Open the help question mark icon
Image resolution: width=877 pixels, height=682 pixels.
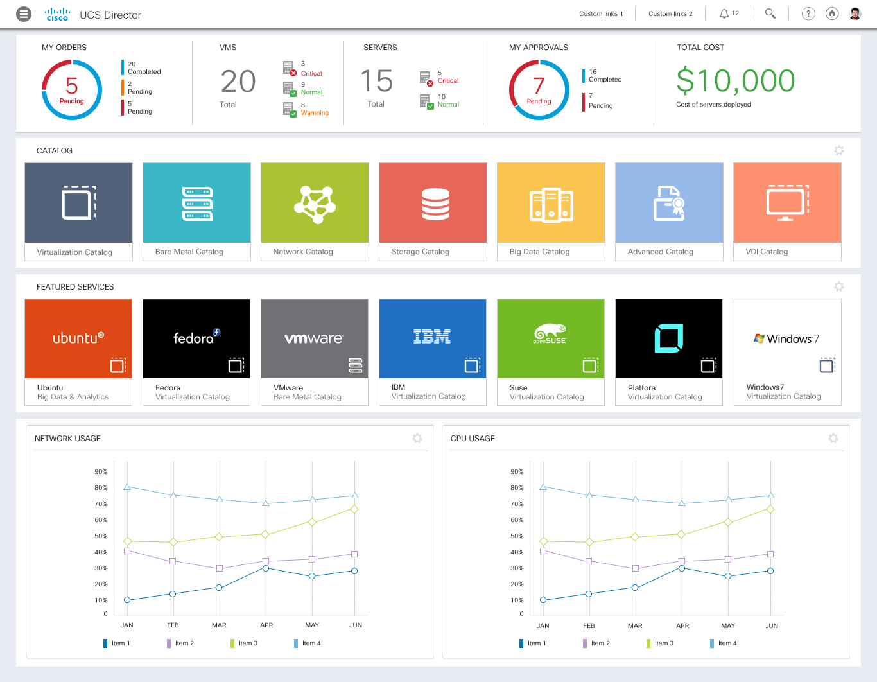808,13
